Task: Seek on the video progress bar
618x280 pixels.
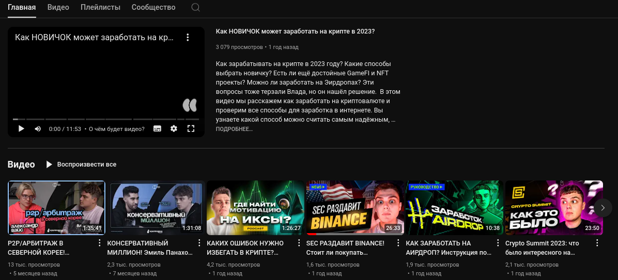Action: pos(106,119)
